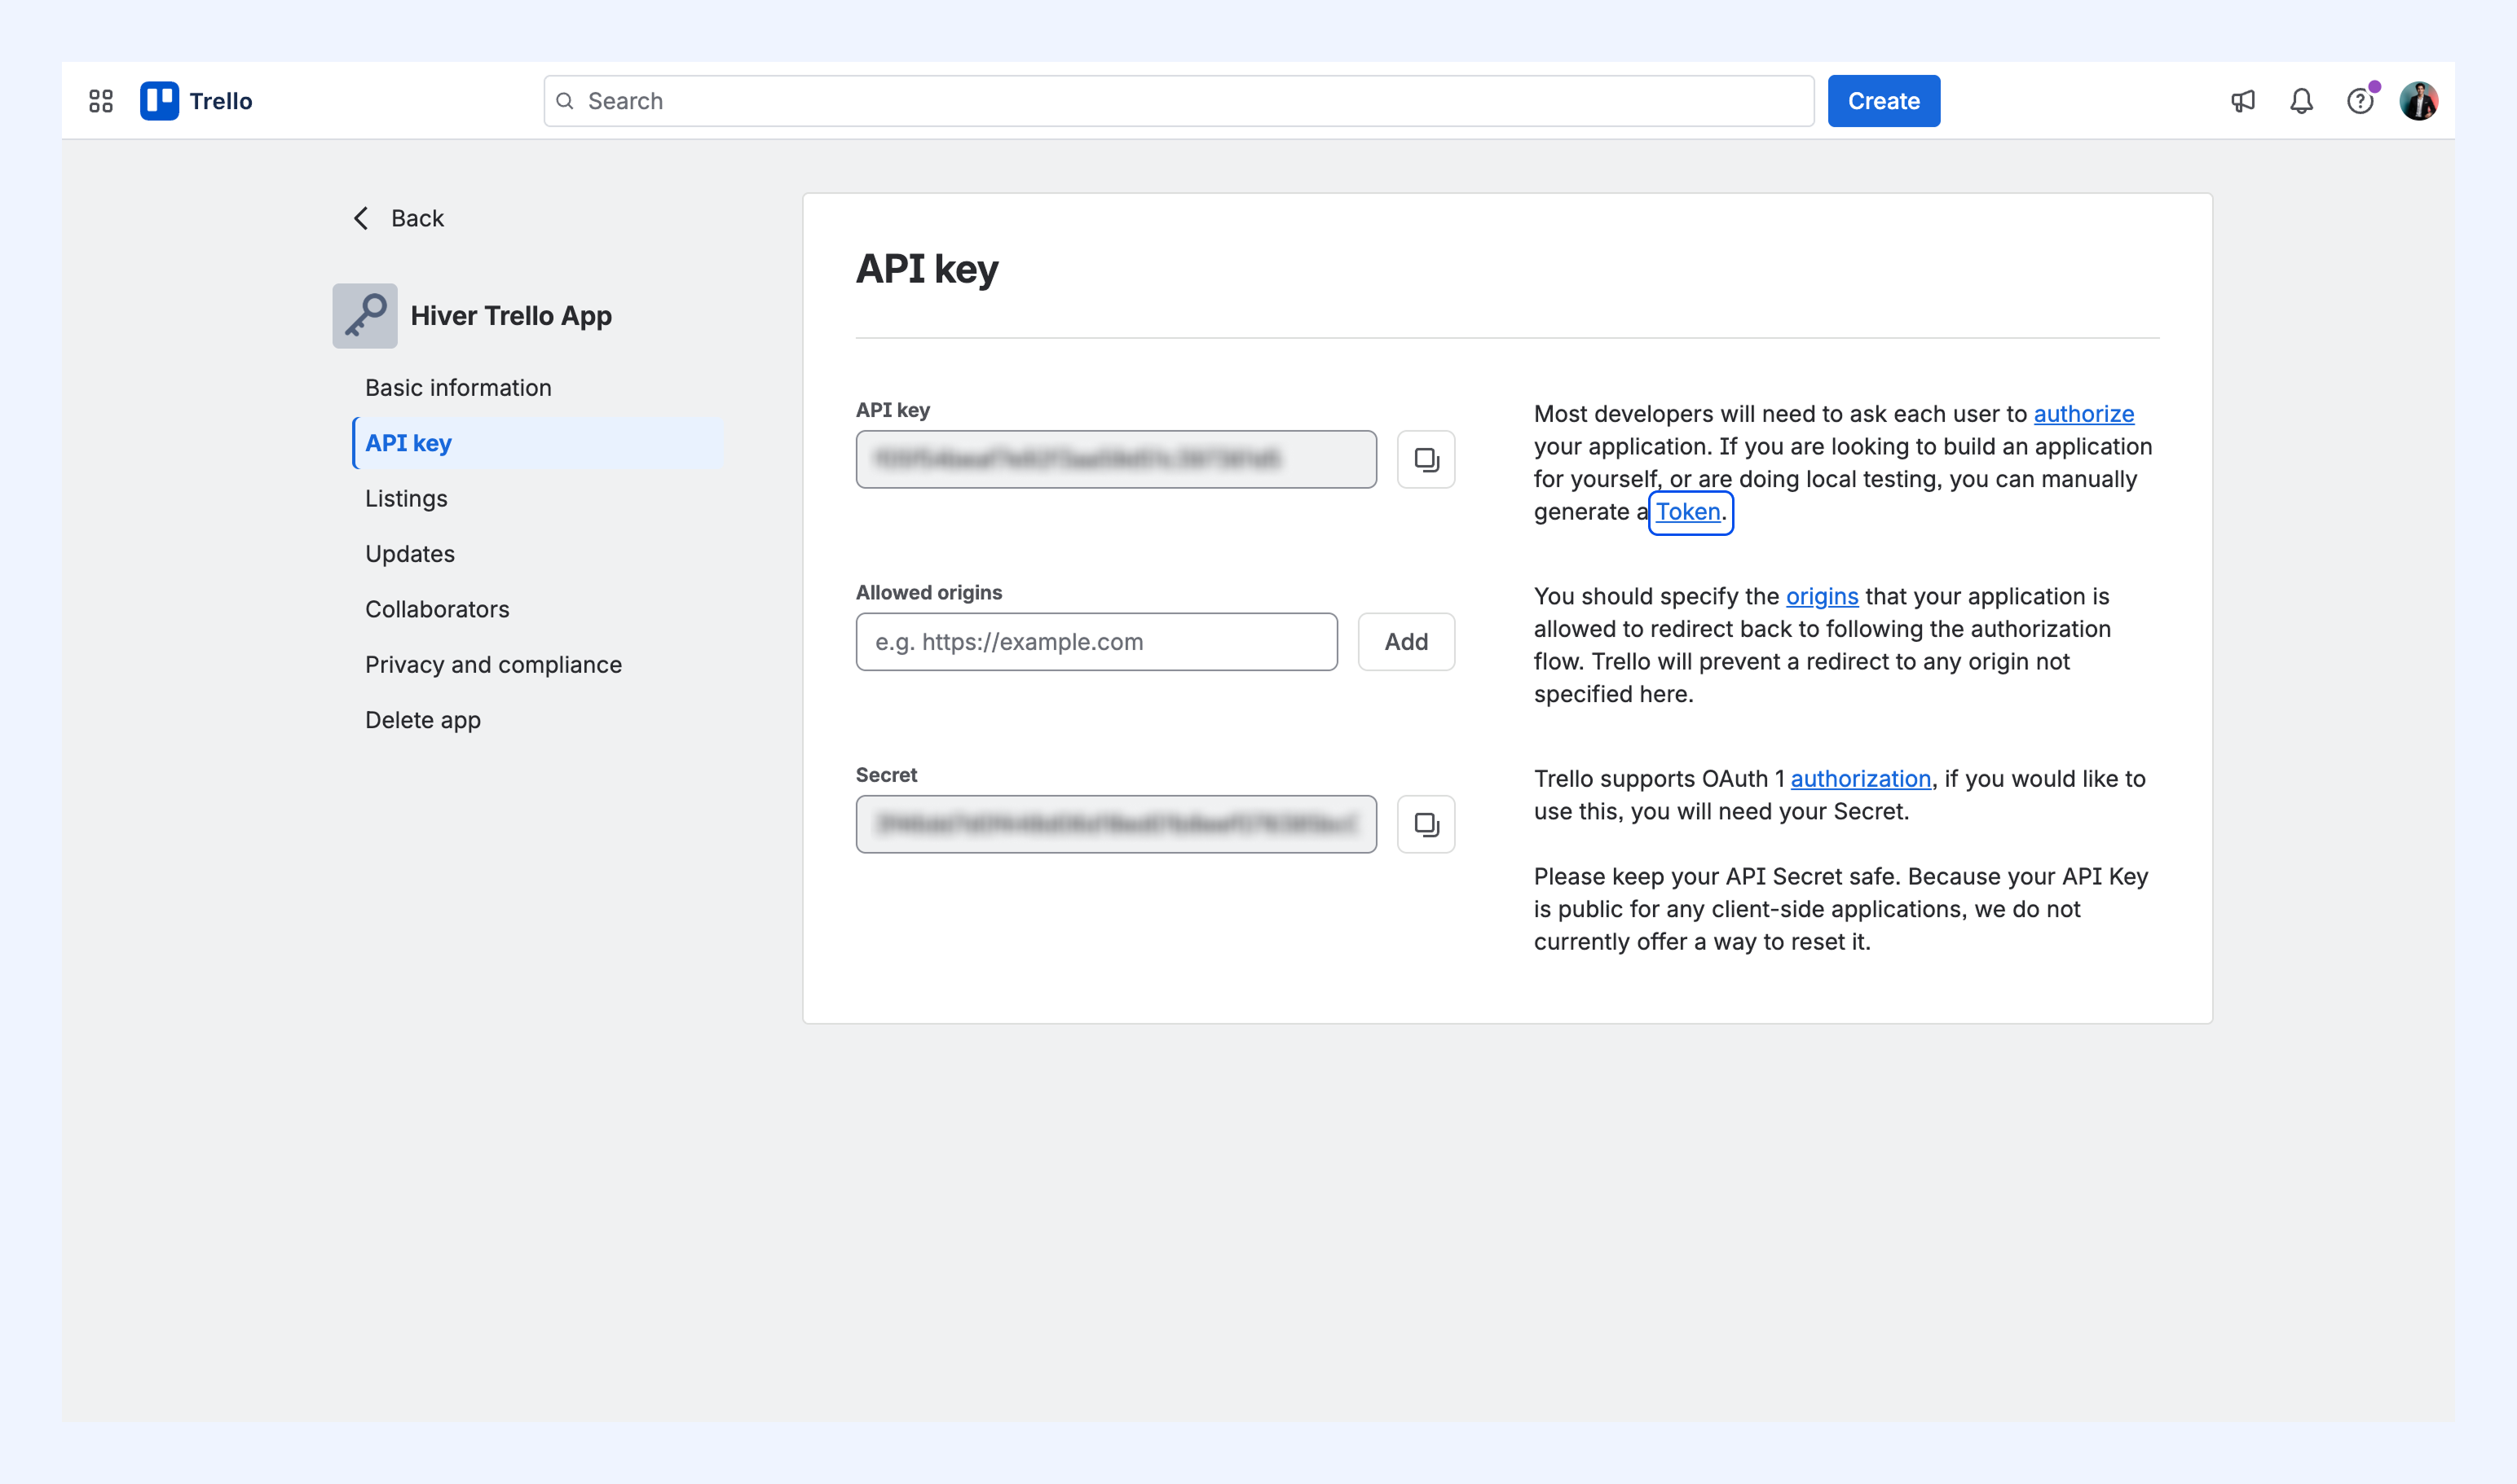
Task: Click the blurred Secret field
Action: point(1116,824)
